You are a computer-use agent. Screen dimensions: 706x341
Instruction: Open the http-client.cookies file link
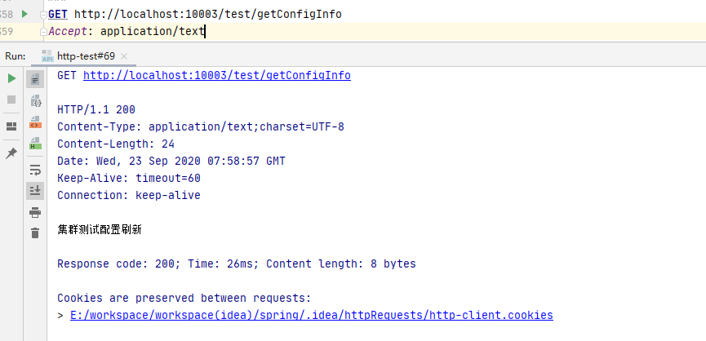[x=311, y=315]
